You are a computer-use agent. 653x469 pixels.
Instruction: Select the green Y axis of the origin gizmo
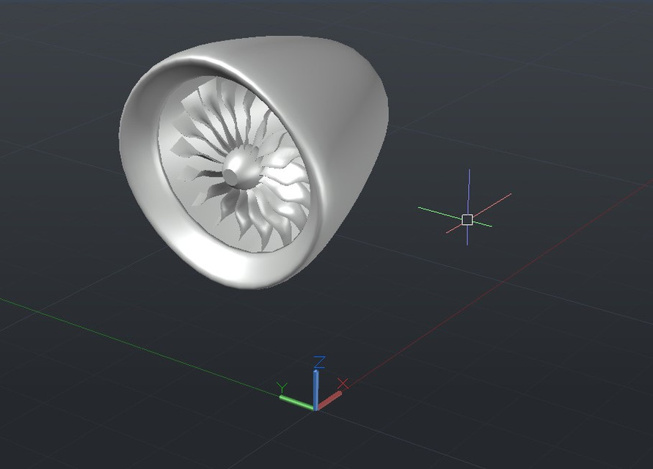click(x=297, y=399)
